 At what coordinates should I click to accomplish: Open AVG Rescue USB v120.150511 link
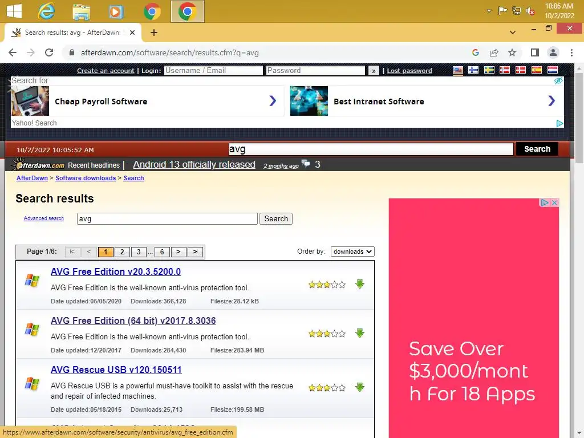116,370
